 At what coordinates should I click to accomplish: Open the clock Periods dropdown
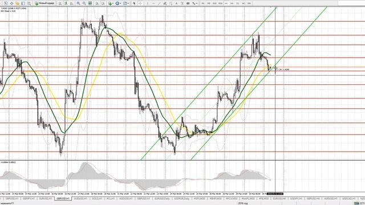[x=118, y=3]
